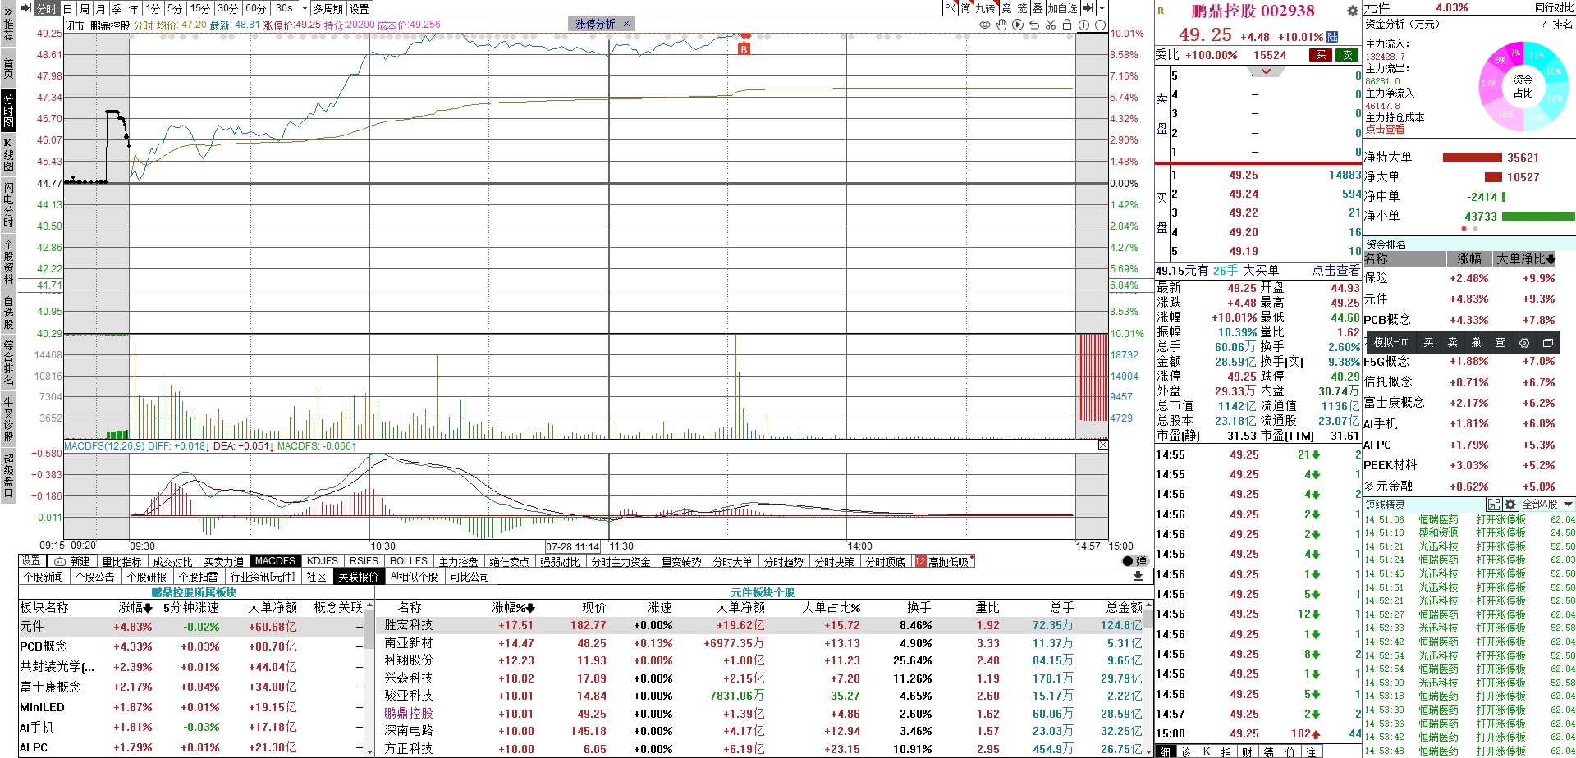Viewport: 1576px width, 758px height.
Task: Open K线图 in left sidebar
Action: (8, 153)
